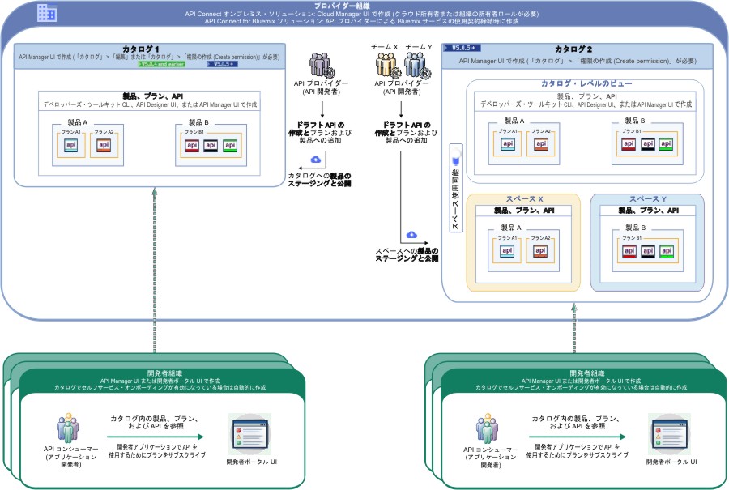
Task: Click the API プロバイダー (API 開発者) people icon
Action: [320, 63]
